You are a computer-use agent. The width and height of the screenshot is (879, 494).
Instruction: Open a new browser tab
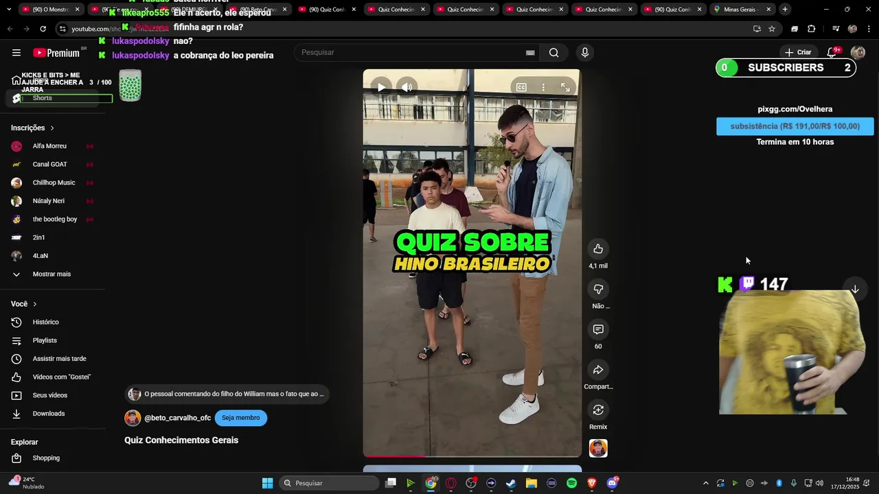785,10
